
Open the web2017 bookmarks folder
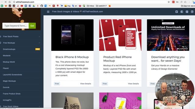pos(101,6)
